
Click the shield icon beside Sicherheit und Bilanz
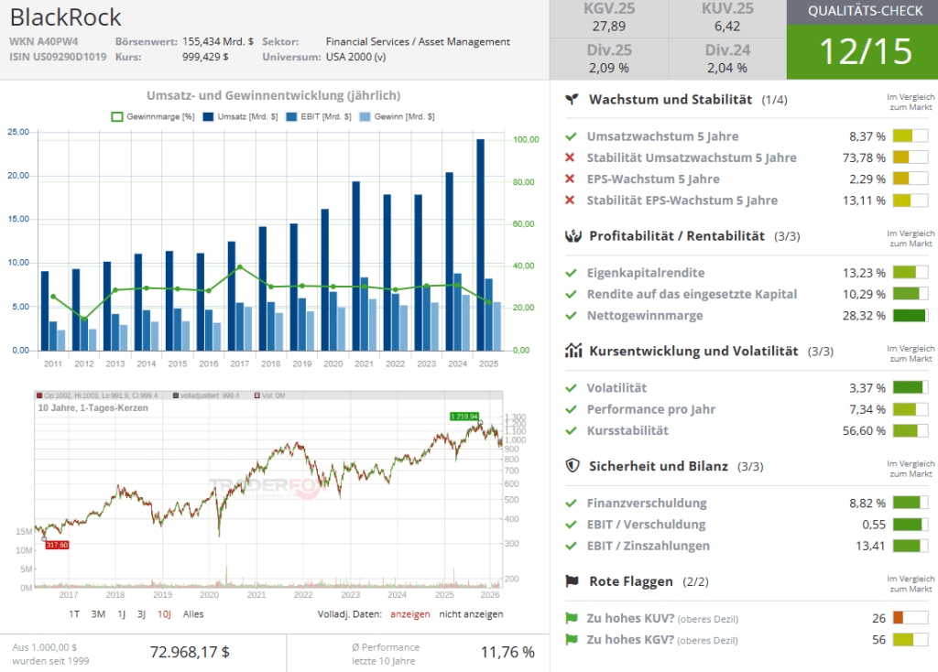(573, 466)
